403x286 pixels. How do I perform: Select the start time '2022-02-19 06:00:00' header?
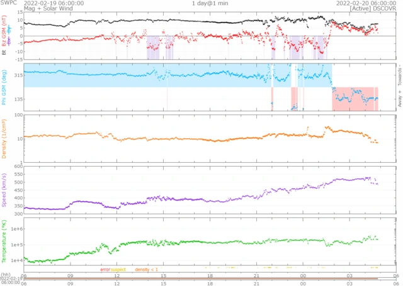(54, 3)
